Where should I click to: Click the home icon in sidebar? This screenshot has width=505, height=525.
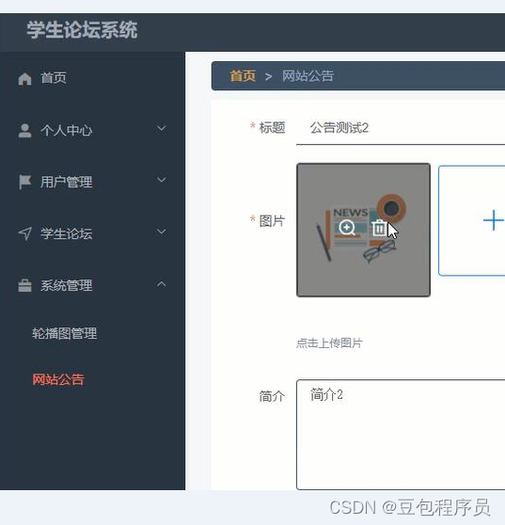(24, 79)
